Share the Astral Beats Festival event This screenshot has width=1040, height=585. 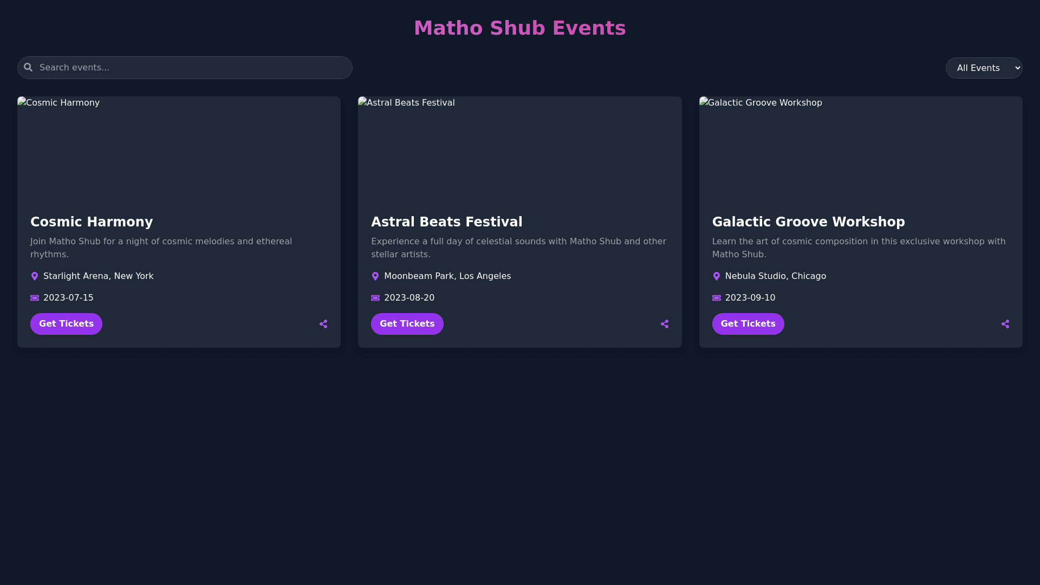click(665, 324)
